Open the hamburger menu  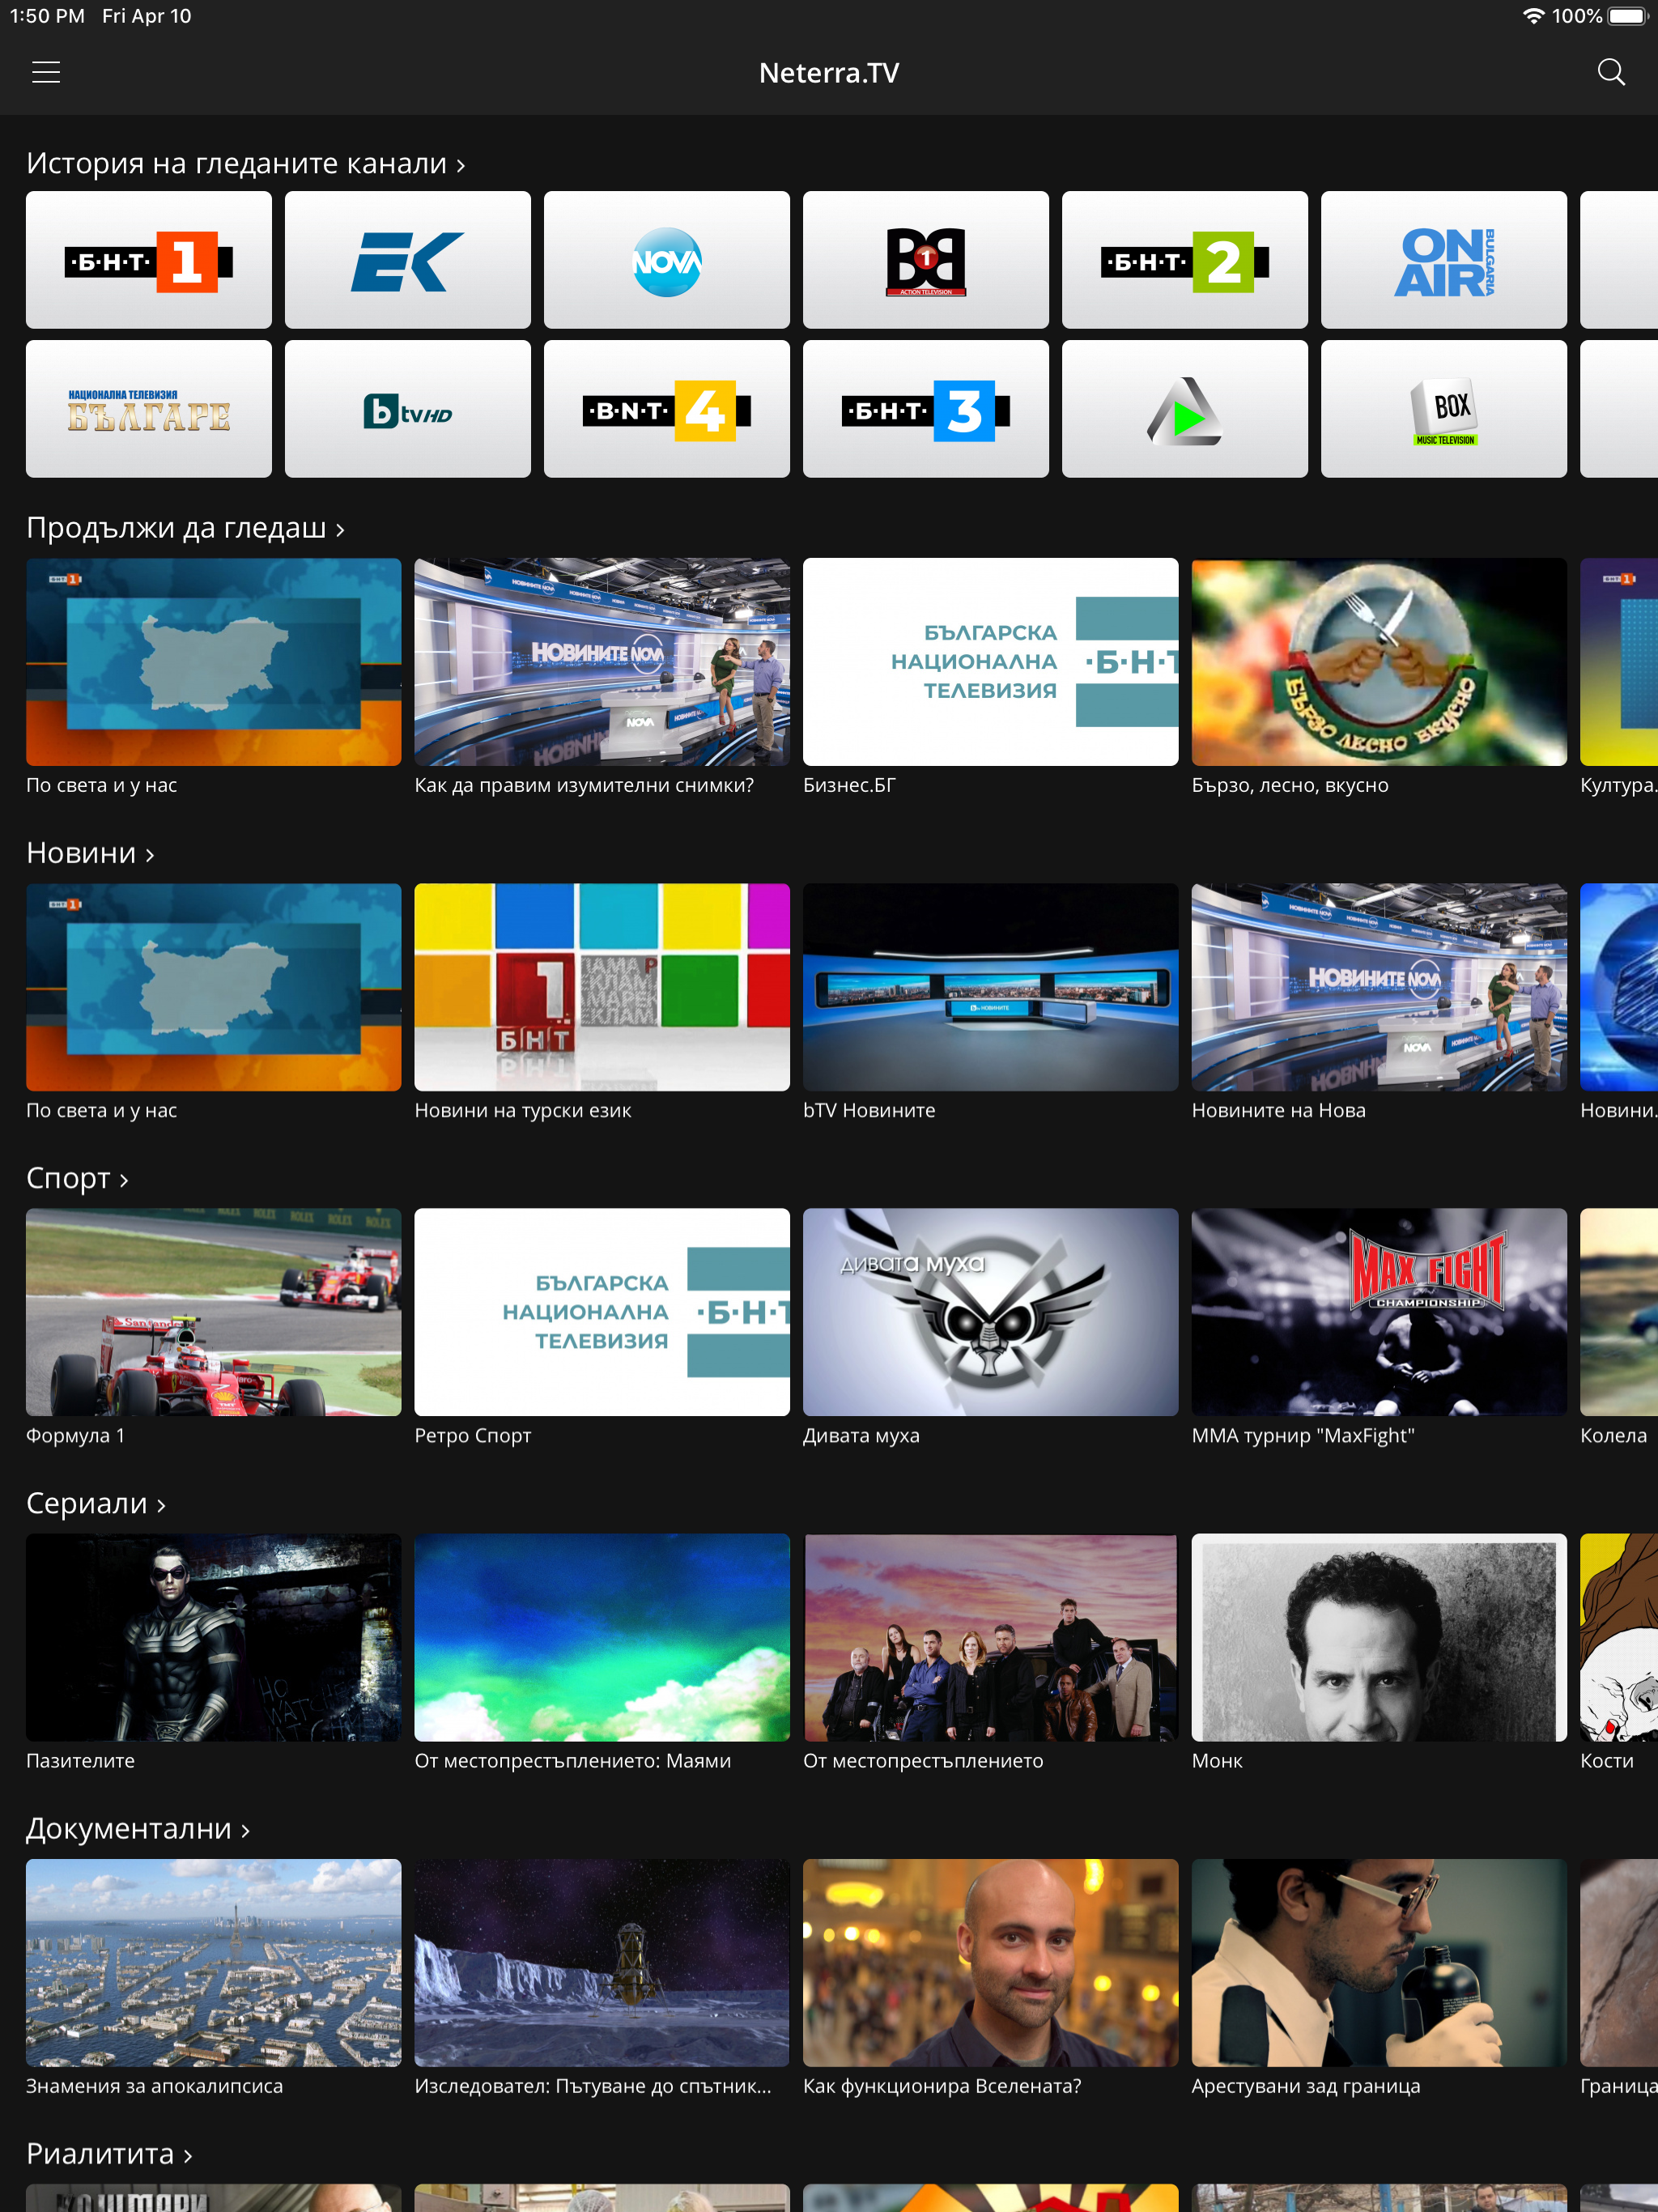point(46,72)
